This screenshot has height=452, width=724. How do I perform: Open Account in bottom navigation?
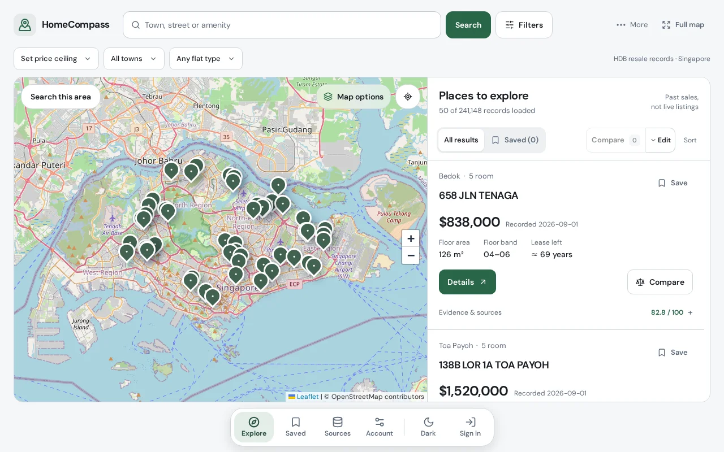[x=380, y=427]
